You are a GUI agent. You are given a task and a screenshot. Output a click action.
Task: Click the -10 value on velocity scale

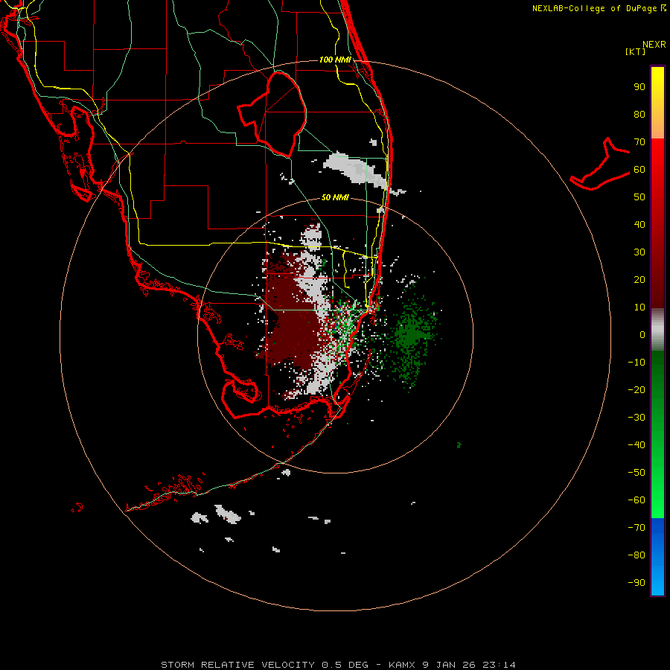coord(636,363)
